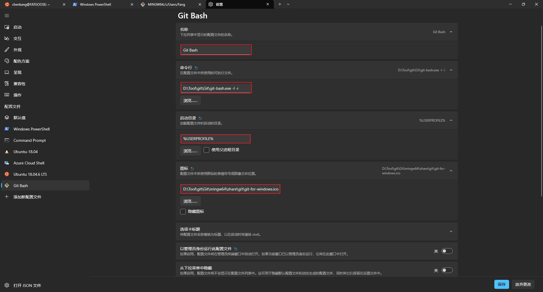Open 交互 interaction settings
This screenshot has width=543, height=292.
click(45, 38)
